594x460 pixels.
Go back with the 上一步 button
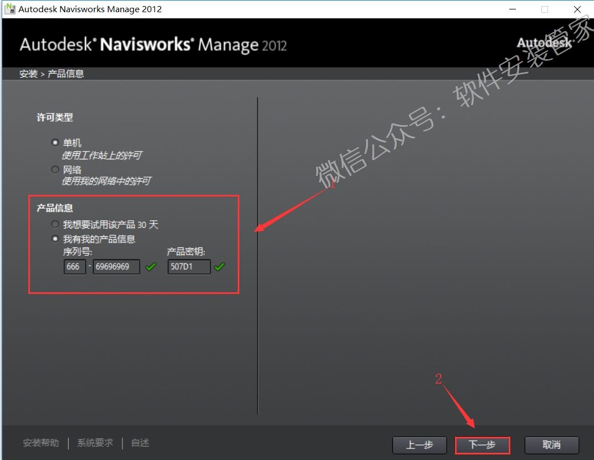point(419,445)
